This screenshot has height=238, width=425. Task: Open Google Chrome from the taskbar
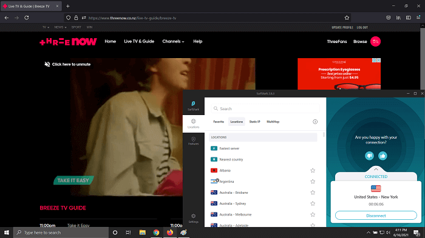pyautogui.click(x=156, y=233)
